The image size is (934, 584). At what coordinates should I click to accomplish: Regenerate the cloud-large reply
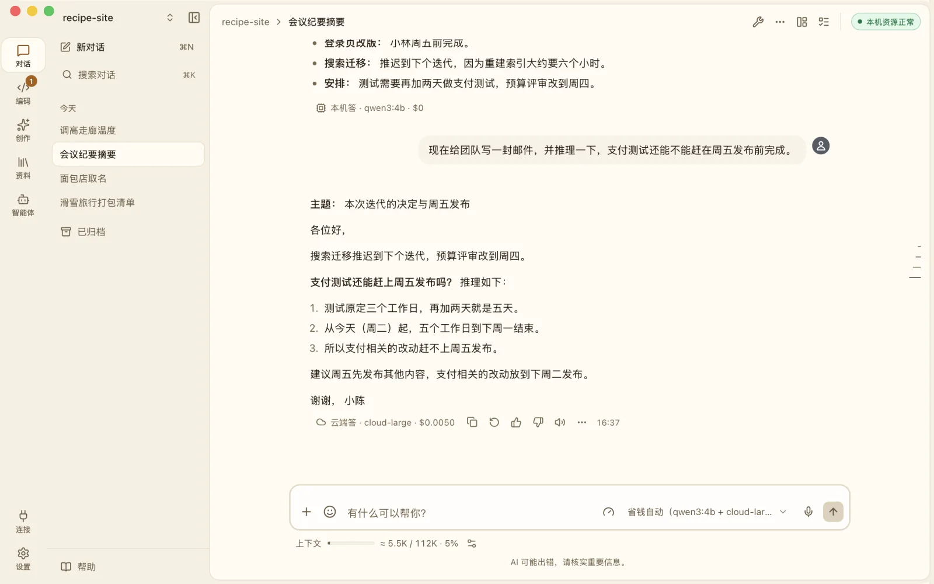[x=494, y=422]
